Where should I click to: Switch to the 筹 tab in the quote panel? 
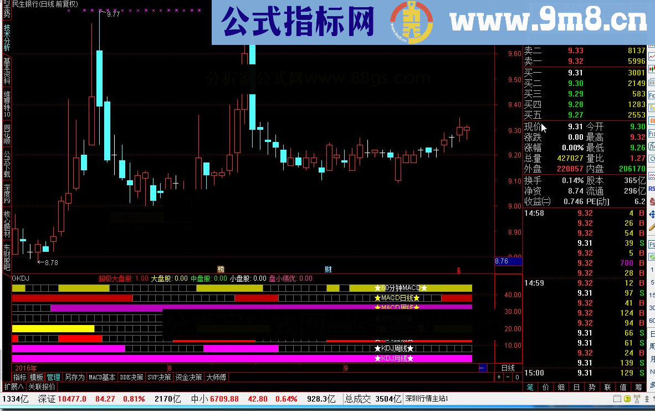point(638,387)
